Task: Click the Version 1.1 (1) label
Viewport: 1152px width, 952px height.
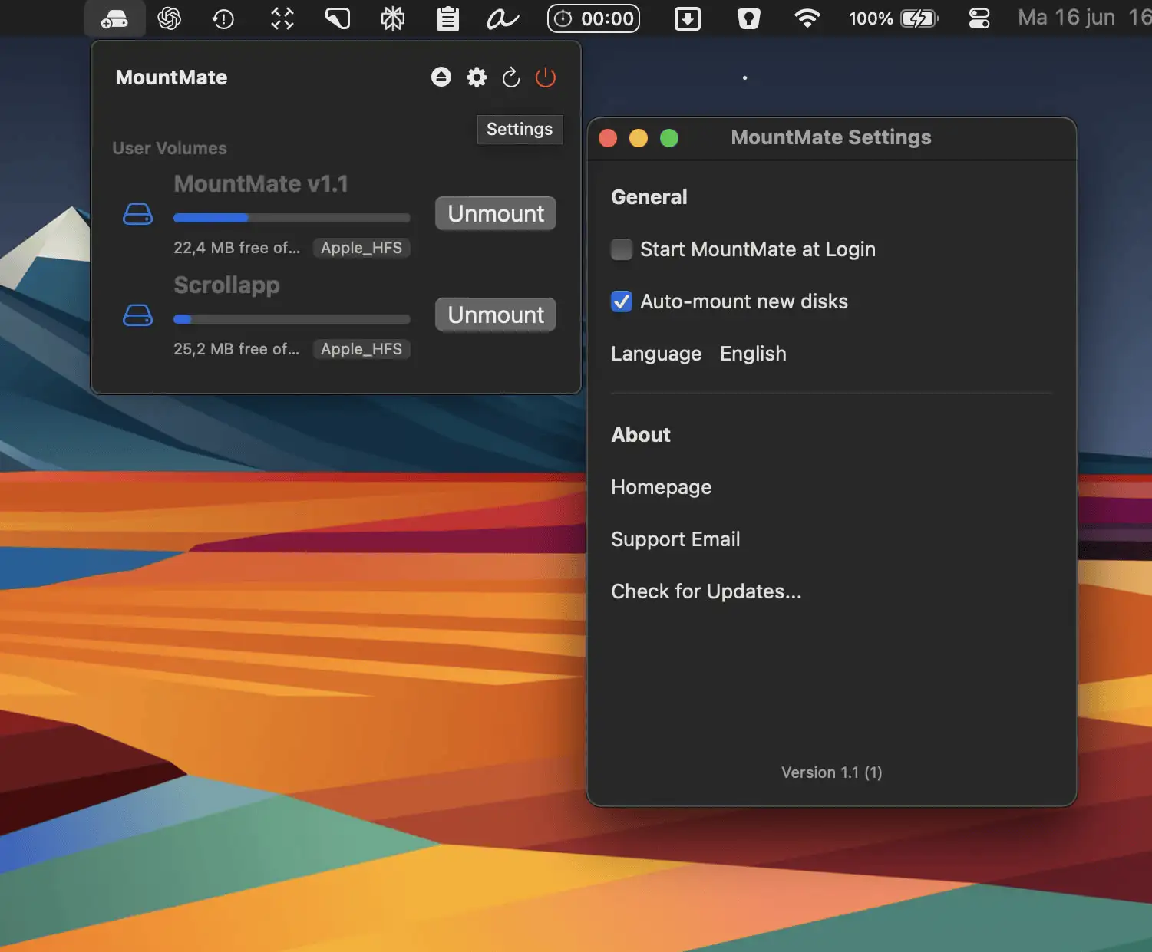Action: tap(831, 772)
